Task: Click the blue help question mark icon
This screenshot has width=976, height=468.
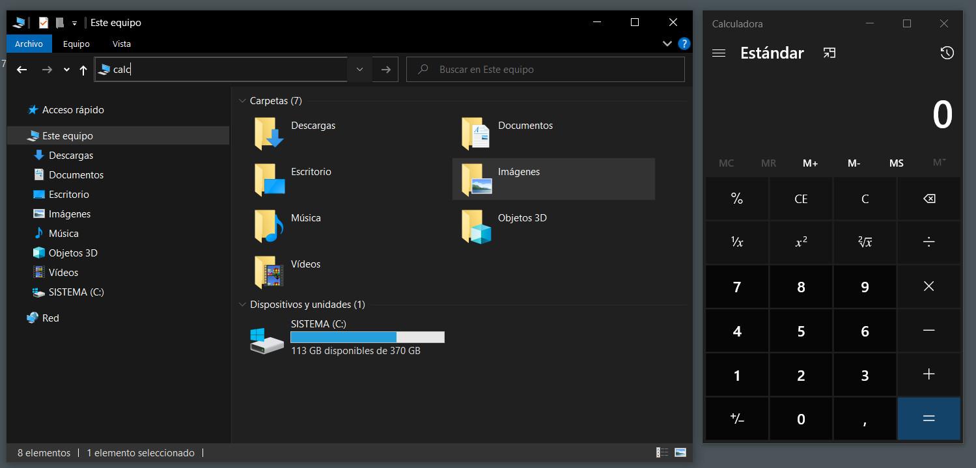Action: [684, 44]
